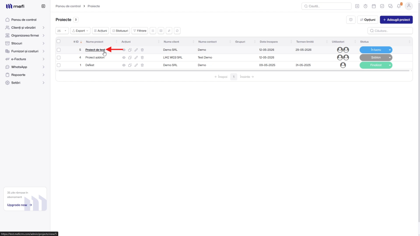Open the 25 rows-per-page dropdown
The height and width of the screenshot is (236, 420).
pyautogui.click(x=62, y=31)
